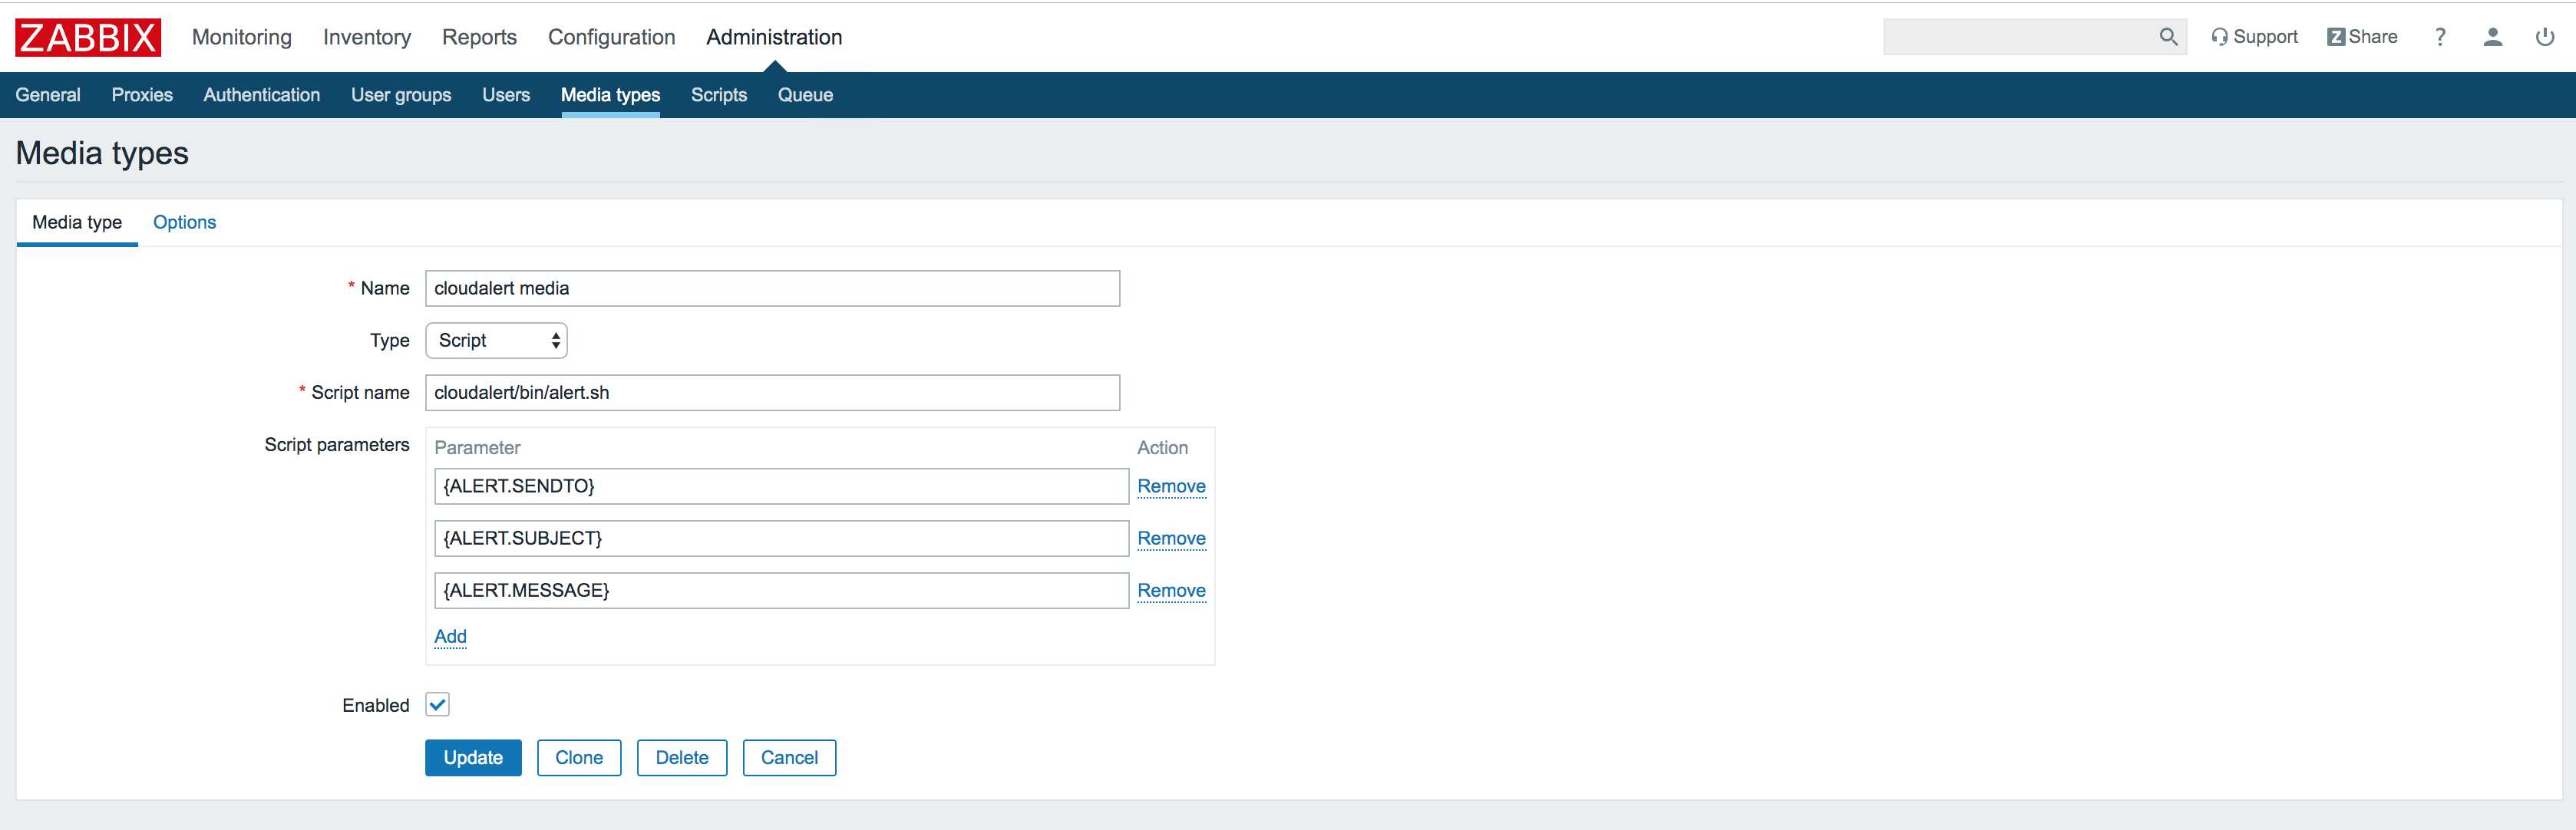
Task: Click Add under script parameters
Action: click(450, 636)
